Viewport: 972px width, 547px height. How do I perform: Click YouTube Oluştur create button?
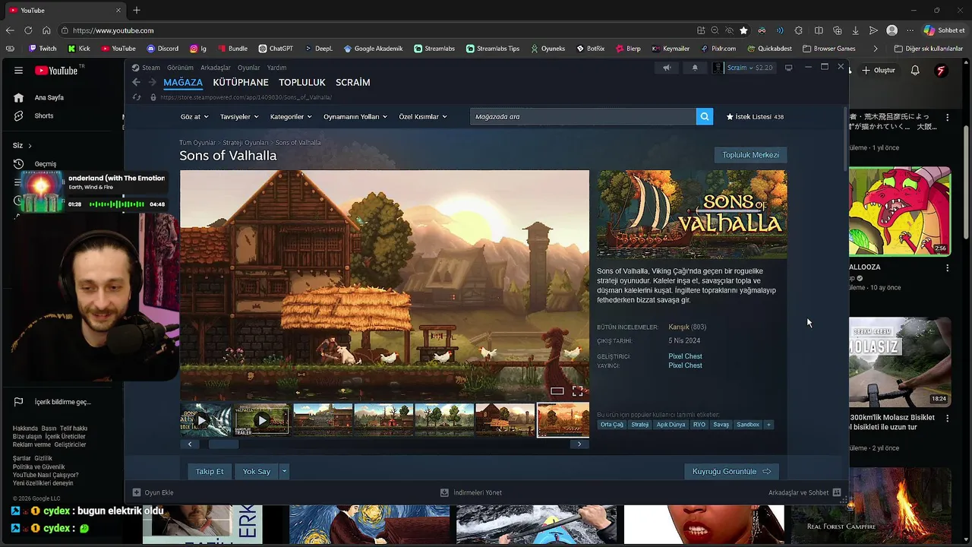point(878,70)
